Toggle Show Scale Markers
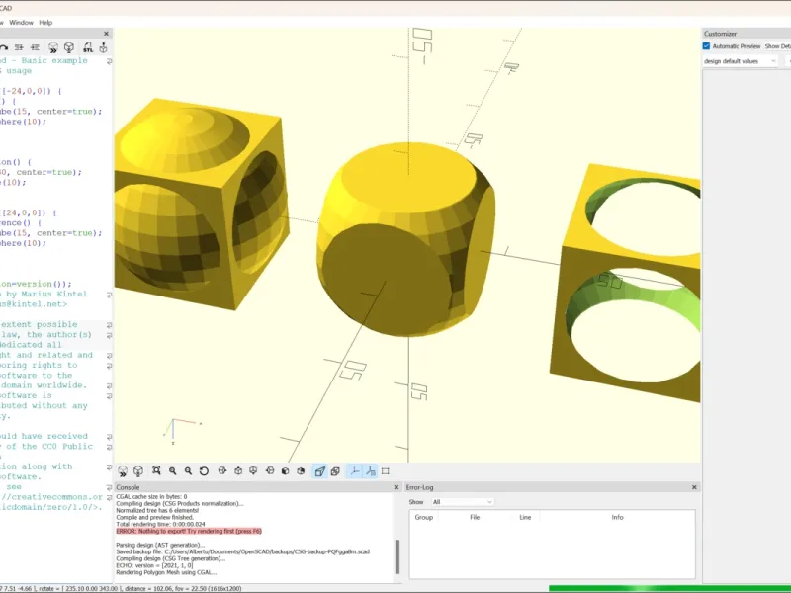 pyautogui.click(x=370, y=471)
